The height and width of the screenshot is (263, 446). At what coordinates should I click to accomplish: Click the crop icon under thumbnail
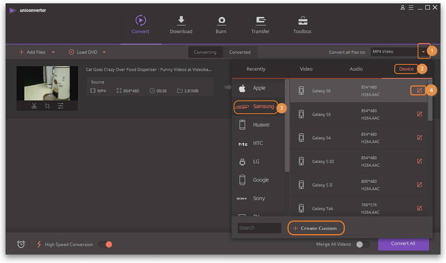point(47,106)
